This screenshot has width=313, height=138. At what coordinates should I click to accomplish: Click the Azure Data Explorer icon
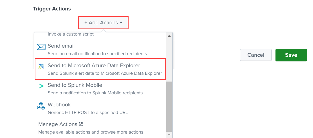pos(41,66)
